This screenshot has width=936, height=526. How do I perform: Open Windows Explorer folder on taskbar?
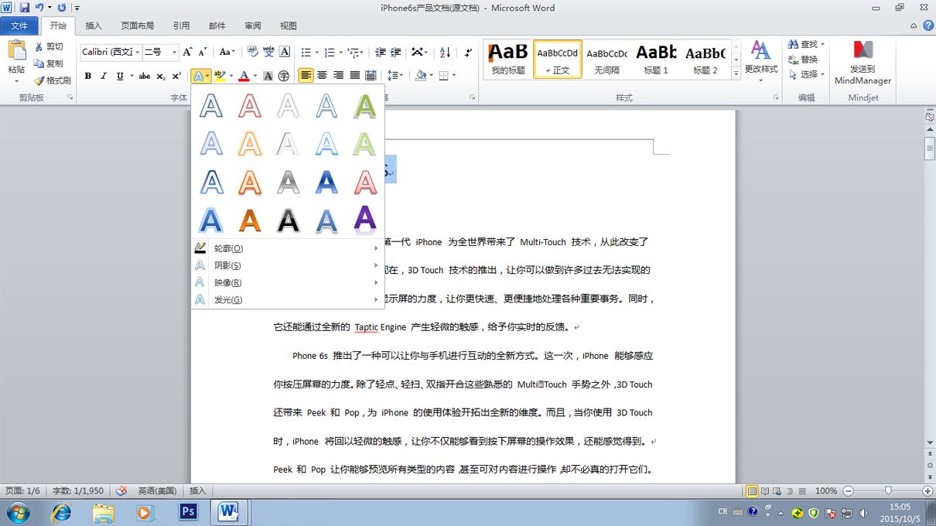pos(104,512)
